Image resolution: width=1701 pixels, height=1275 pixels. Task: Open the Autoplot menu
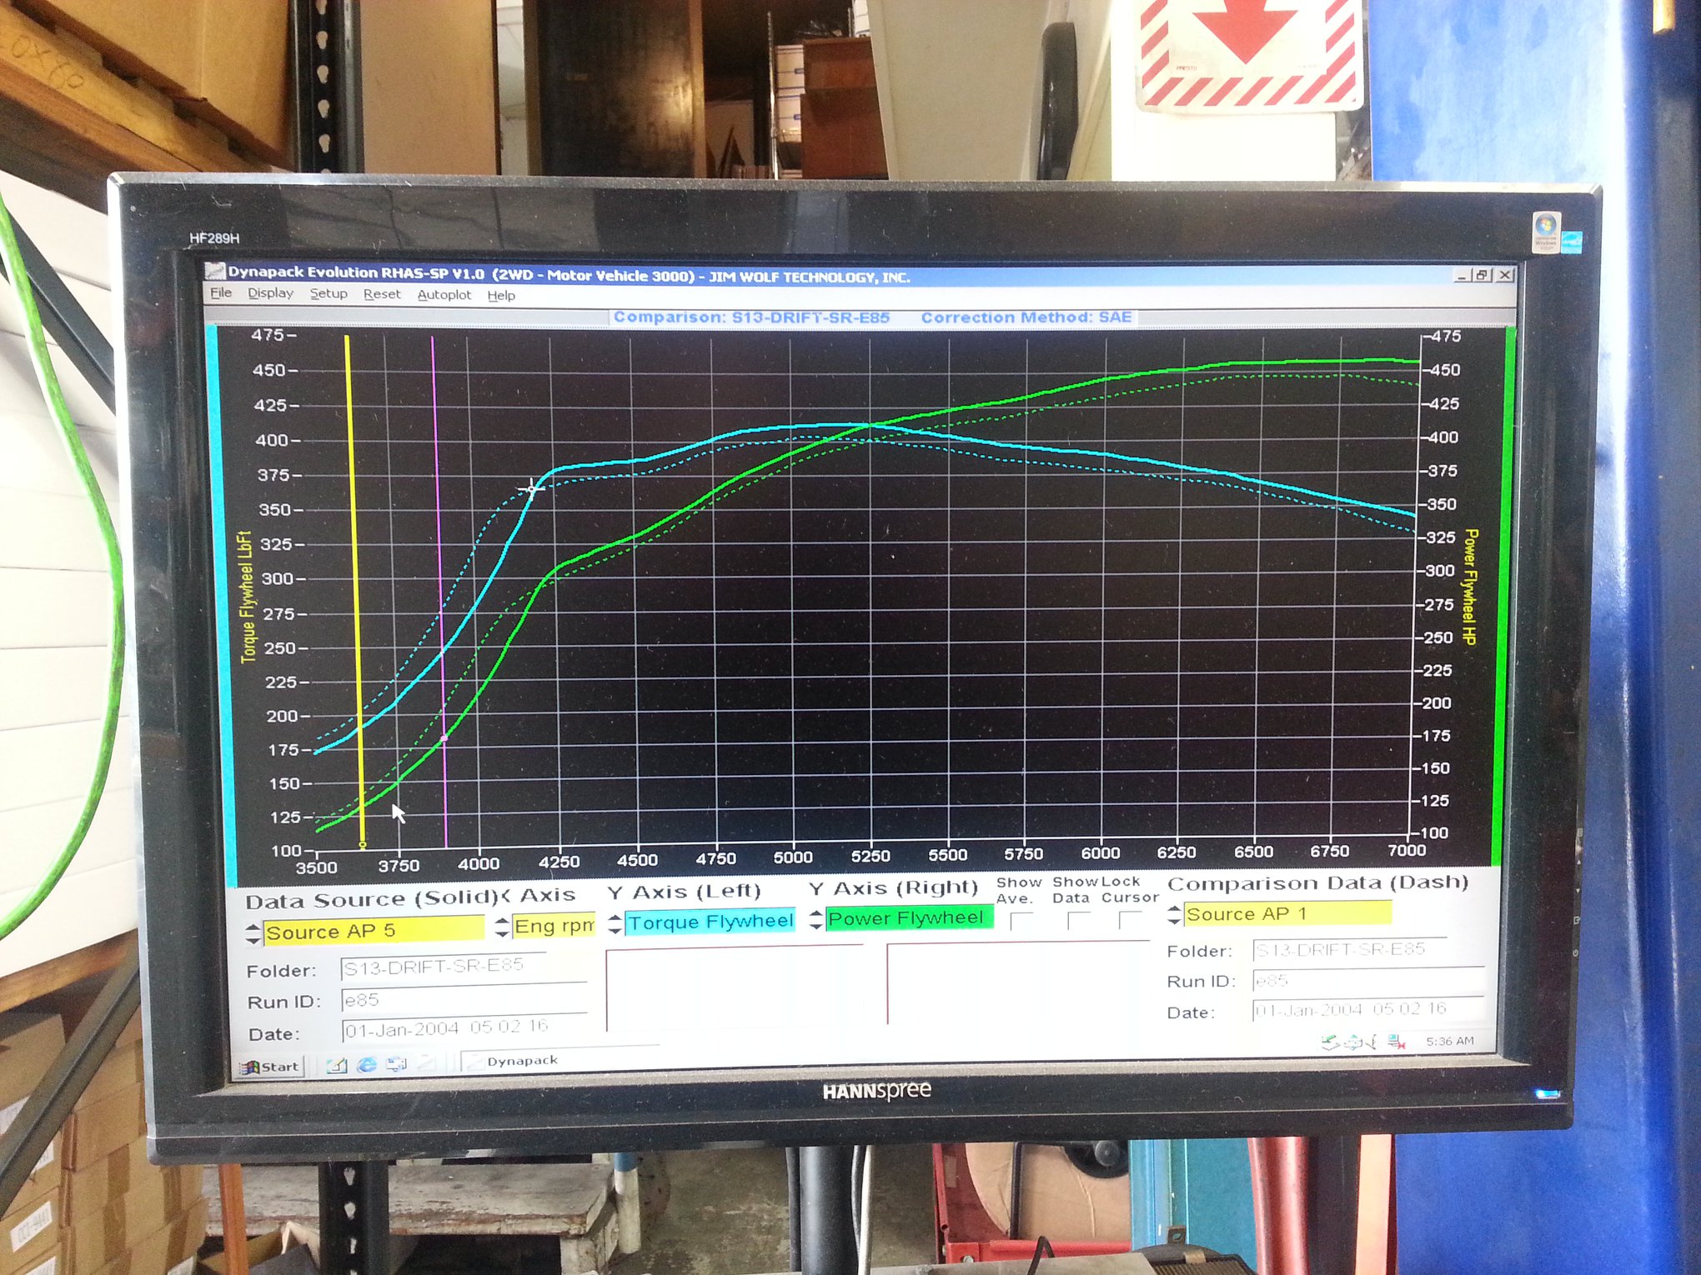pyautogui.click(x=444, y=294)
